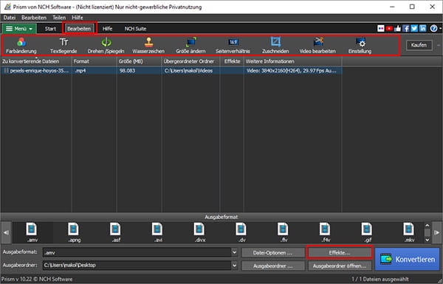Open the Größe ändern resize tool

190,46
